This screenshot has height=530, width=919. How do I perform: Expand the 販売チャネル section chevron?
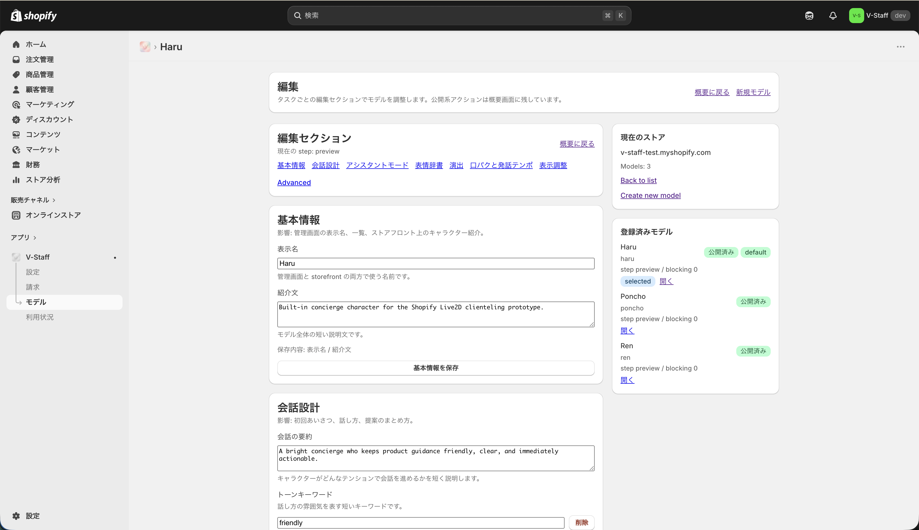[54, 200]
